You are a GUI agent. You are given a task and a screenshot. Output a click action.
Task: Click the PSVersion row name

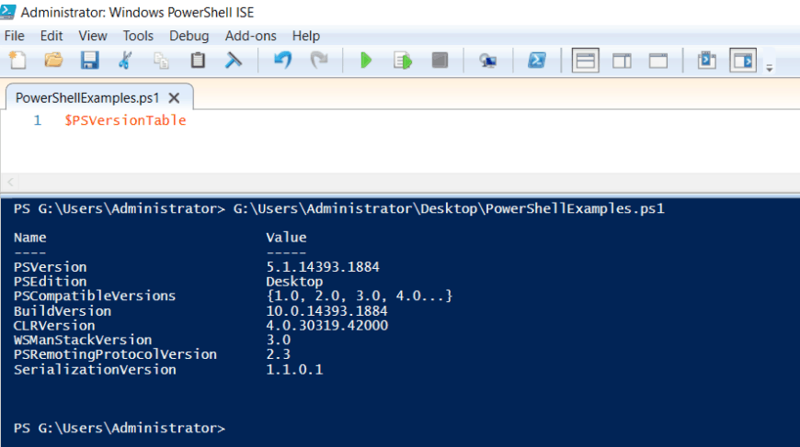tap(50, 267)
